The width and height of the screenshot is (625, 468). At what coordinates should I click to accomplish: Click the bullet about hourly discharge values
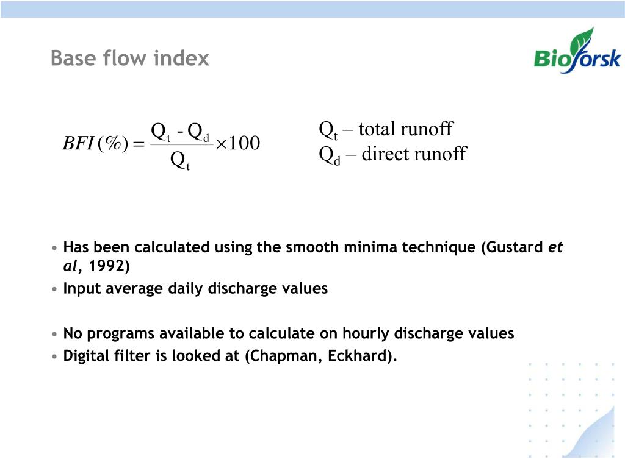click(x=289, y=333)
